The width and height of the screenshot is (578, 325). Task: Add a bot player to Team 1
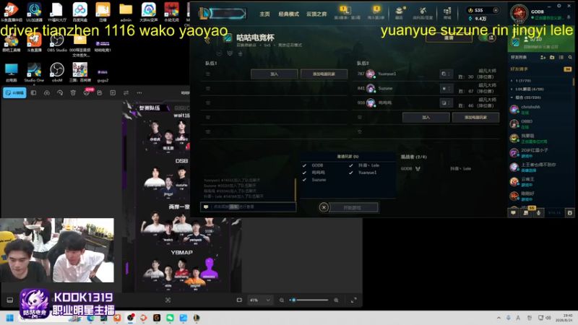pos(324,74)
